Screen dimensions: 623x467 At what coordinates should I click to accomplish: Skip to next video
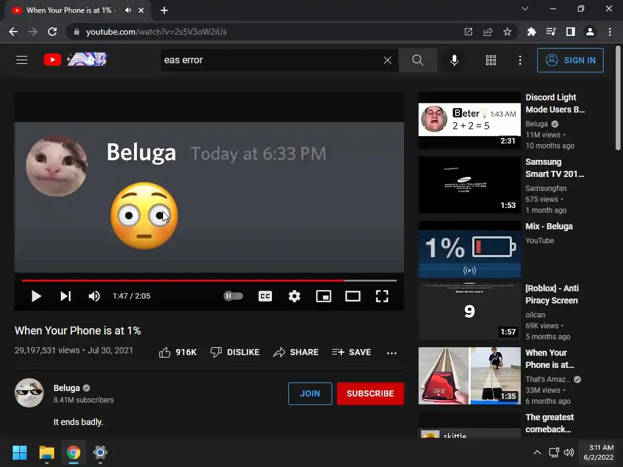66,296
